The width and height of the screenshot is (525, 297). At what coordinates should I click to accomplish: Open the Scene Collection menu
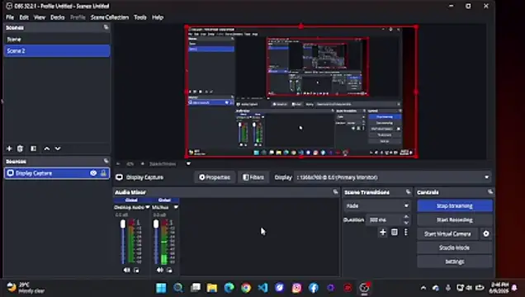click(110, 17)
